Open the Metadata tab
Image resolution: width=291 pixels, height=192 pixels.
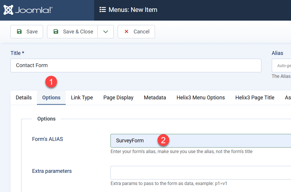155,98
